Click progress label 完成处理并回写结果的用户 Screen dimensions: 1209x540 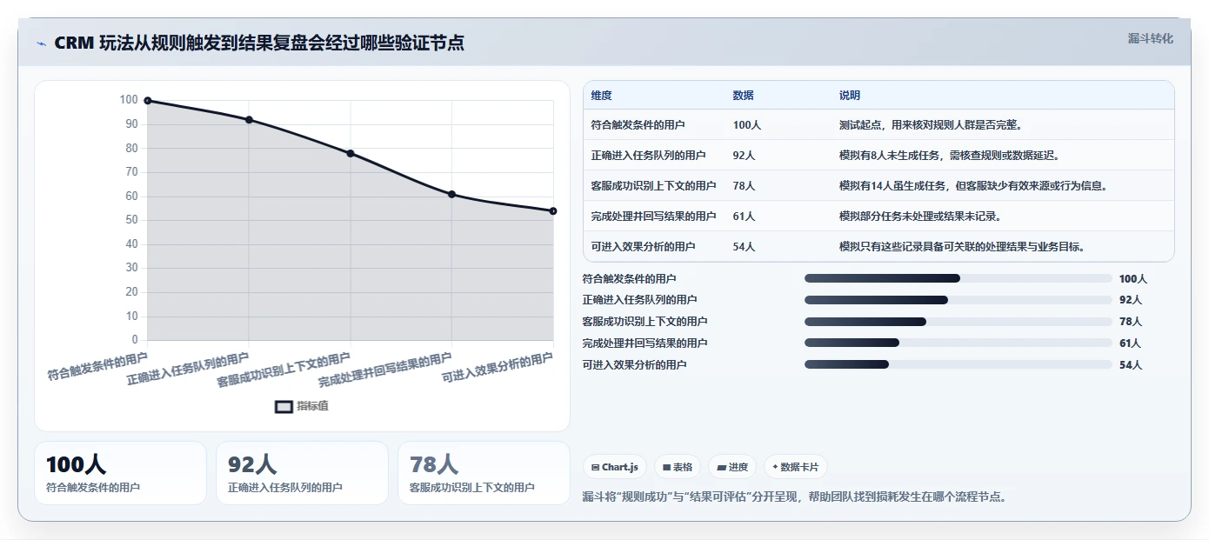tap(645, 343)
